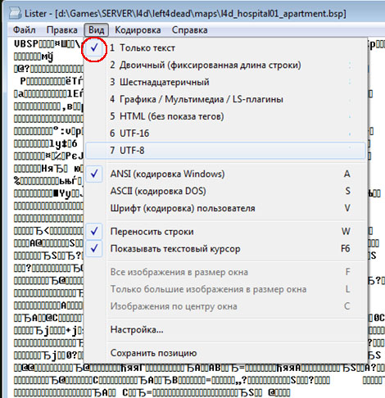The image size is (385, 398).
Task: Select Графика / Мультимедиа / LS-плагины mode
Action: [x=225, y=99]
